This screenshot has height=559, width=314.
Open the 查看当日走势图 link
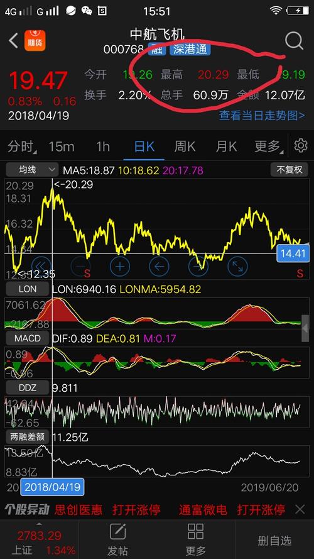coord(262,116)
